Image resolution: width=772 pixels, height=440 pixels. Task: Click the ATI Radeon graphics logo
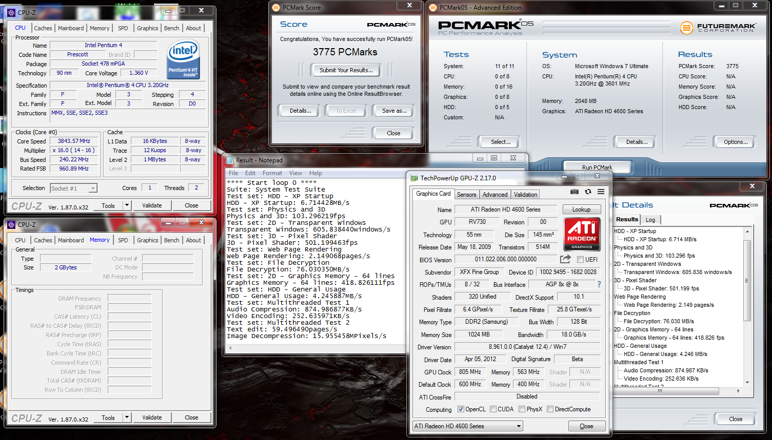pos(582,234)
